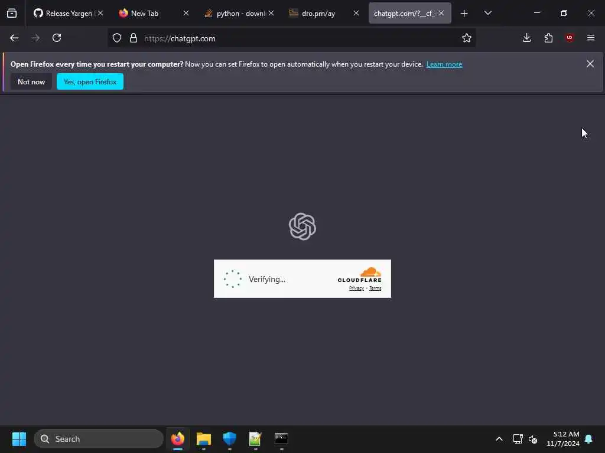The width and height of the screenshot is (605, 453).
Task: Switch to the Release Yargen GitHub tab
Action: [68, 14]
